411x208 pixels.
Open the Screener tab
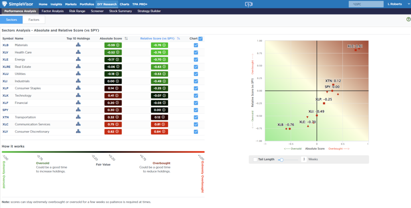[x=97, y=11]
